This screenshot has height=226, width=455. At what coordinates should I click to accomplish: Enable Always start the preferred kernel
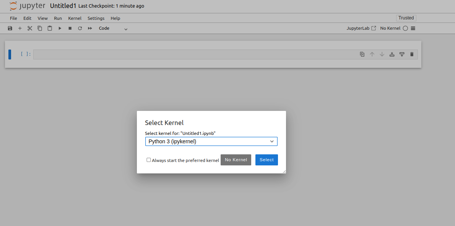(x=149, y=160)
